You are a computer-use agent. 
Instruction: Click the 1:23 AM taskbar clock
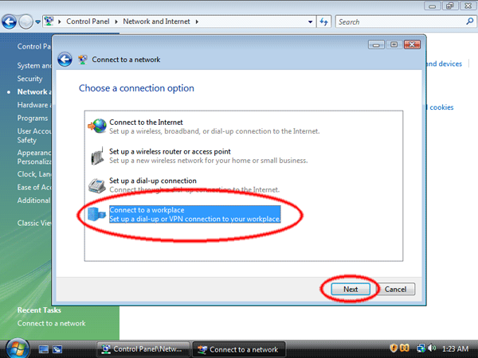[455, 348]
